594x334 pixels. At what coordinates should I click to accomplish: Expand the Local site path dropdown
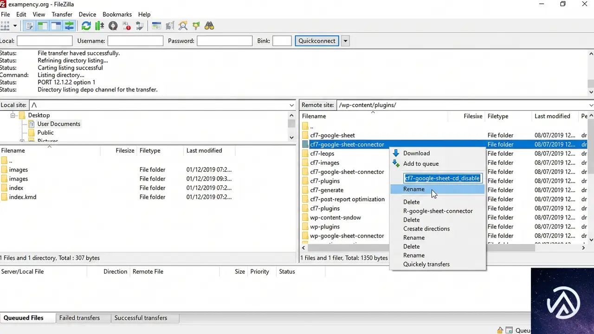point(291,105)
